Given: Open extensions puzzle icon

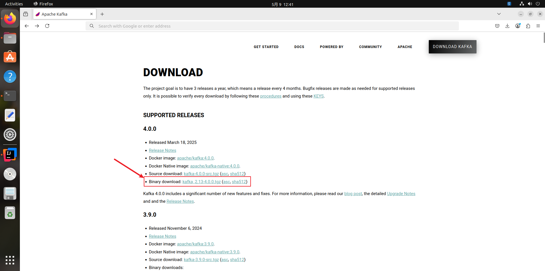Looking at the screenshot, I should (x=528, y=26).
